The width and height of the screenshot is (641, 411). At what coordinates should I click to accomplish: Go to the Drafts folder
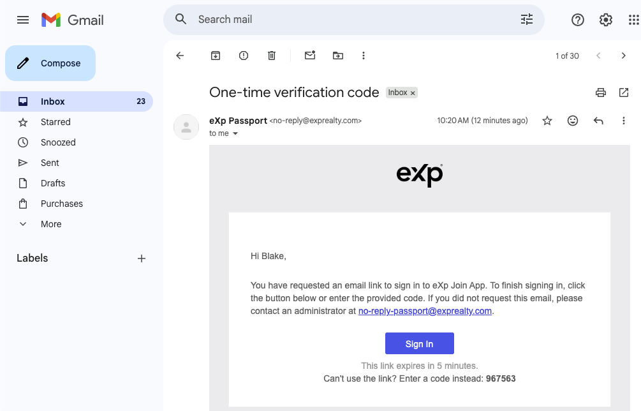53,183
